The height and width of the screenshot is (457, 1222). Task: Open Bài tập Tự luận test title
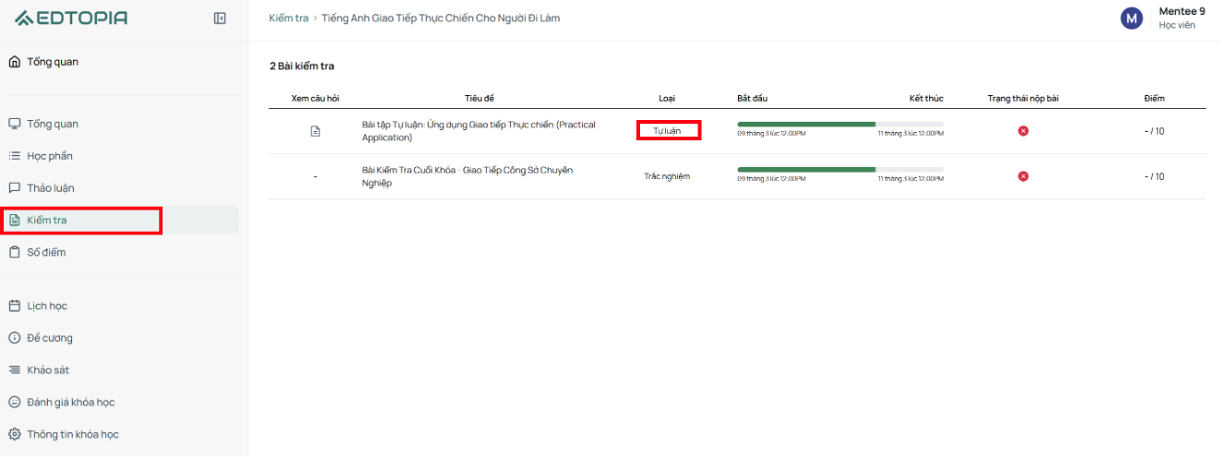click(x=478, y=131)
